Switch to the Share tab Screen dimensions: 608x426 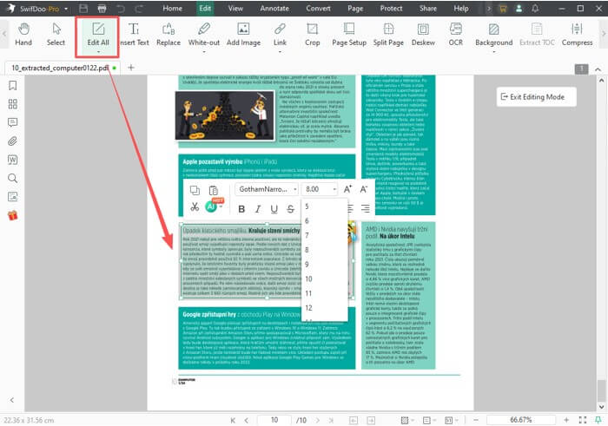pyautogui.click(x=427, y=9)
